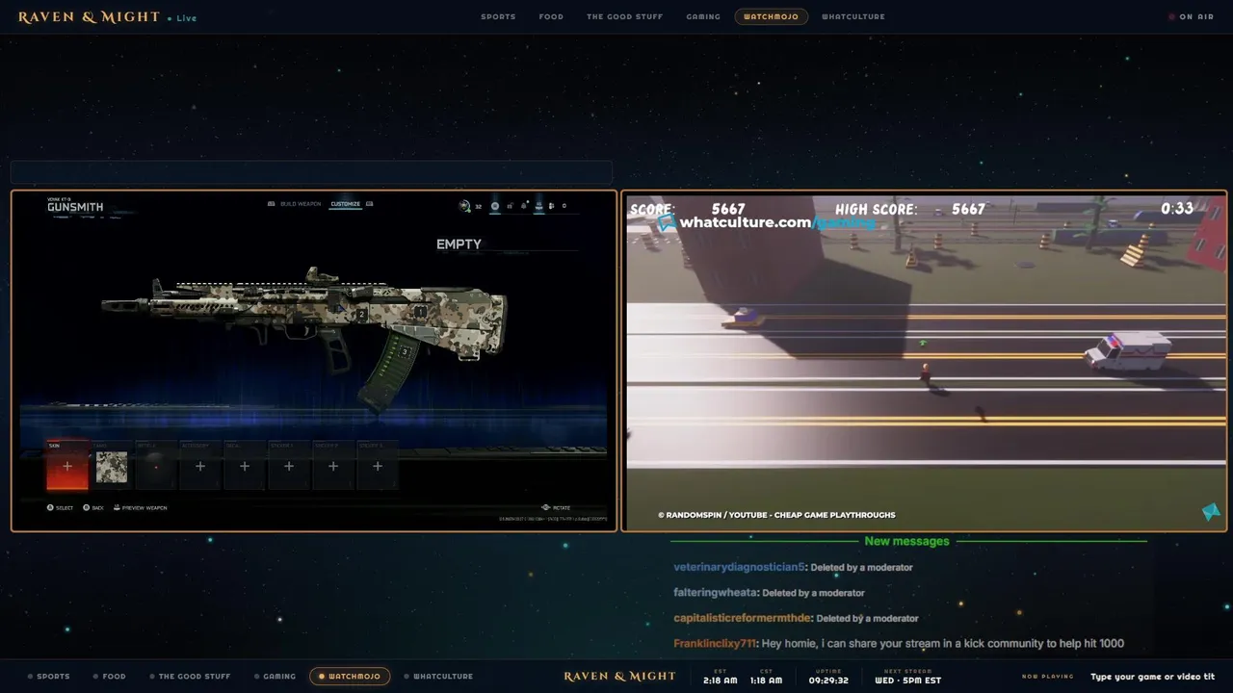Click the Live status badge
The image size is (1233, 693).
(x=182, y=18)
